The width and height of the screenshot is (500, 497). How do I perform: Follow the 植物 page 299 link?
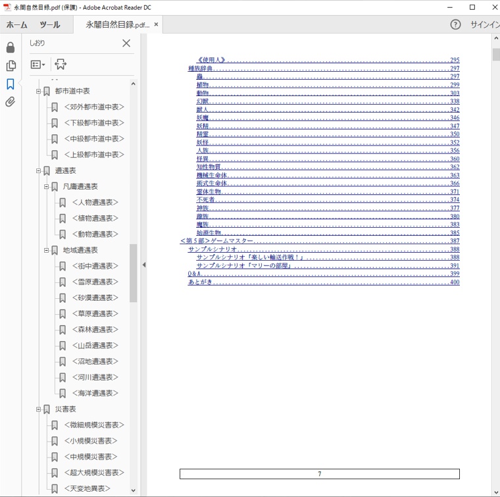tap(328, 84)
